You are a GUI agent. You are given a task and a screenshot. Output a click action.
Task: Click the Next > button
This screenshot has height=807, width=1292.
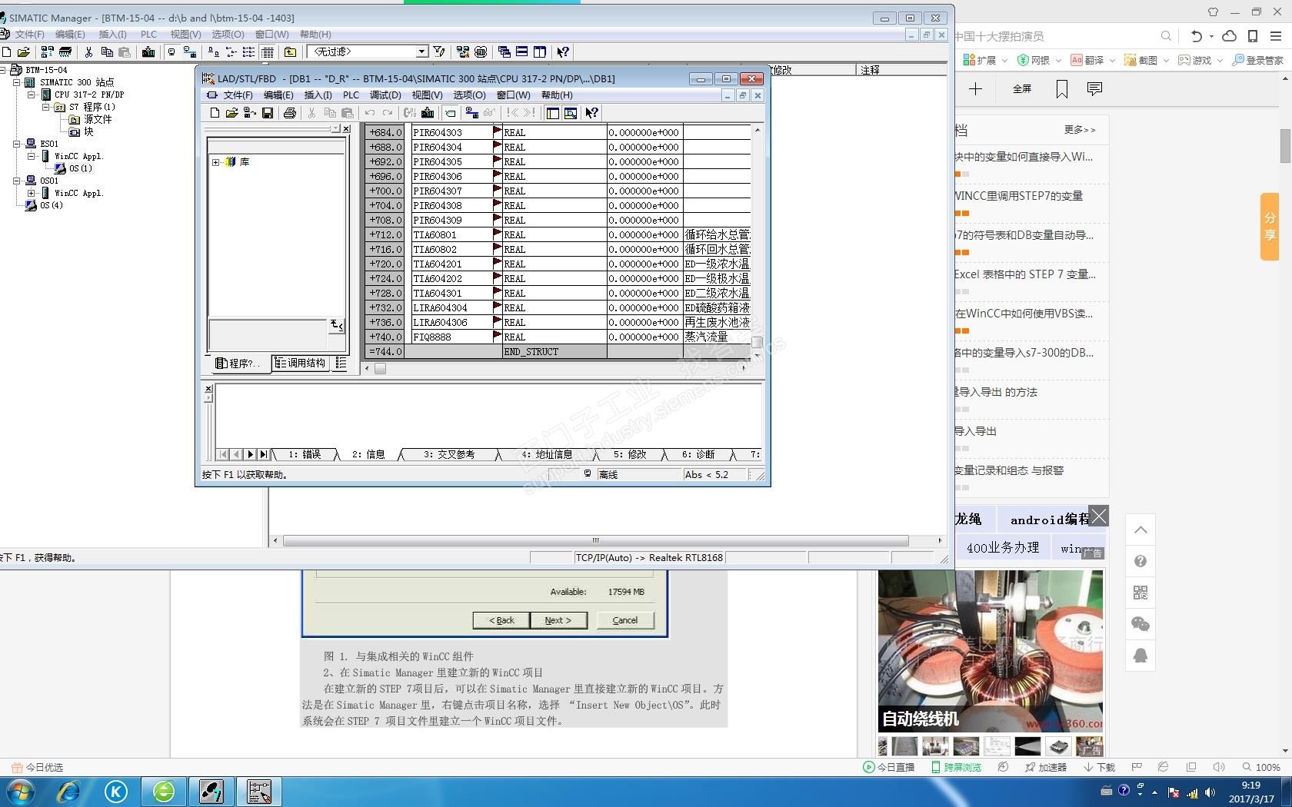(x=558, y=620)
